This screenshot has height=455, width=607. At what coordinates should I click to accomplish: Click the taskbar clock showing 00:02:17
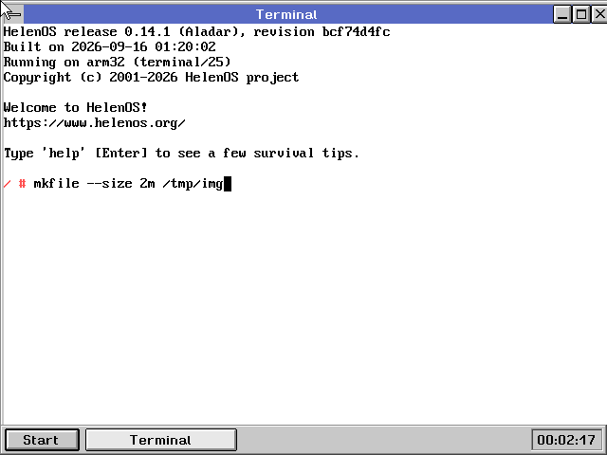[566, 440]
